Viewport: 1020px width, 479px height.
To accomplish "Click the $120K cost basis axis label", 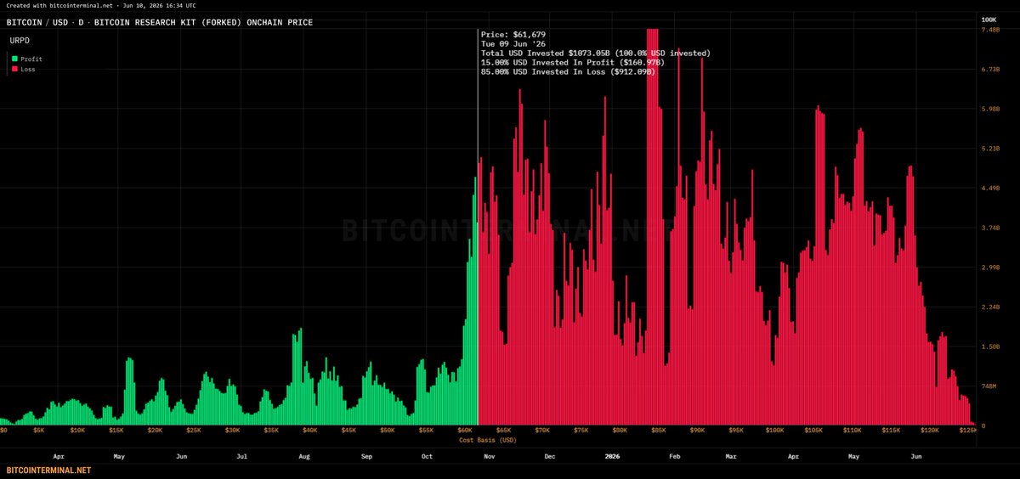I will 930,431.
